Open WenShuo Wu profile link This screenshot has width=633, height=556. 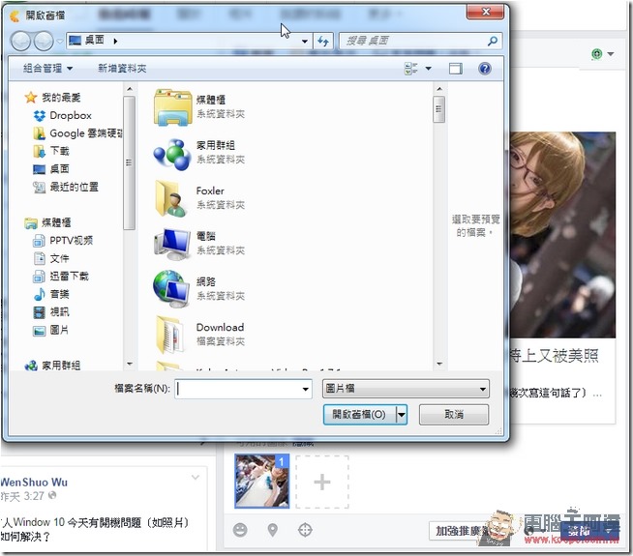click(34, 483)
